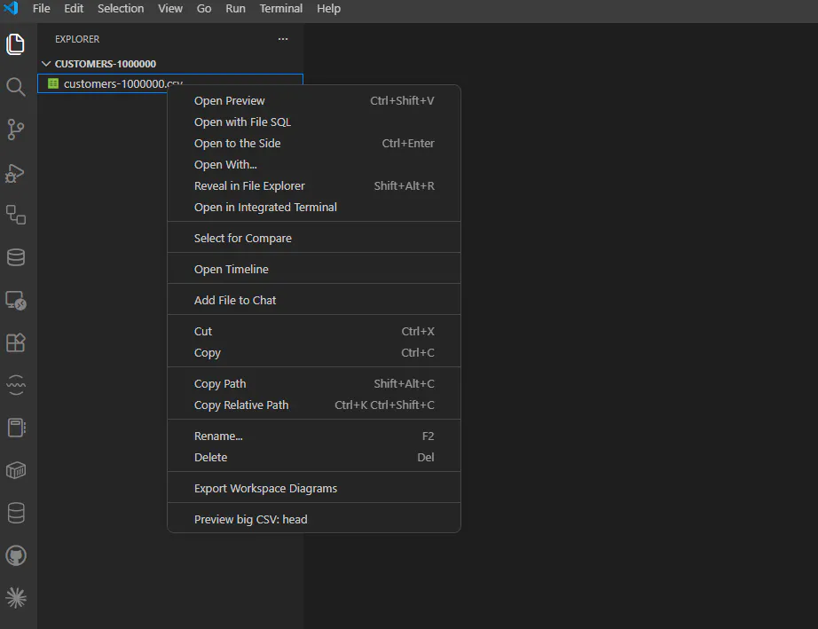This screenshot has height=629, width=818.
Task: Open the View menu
Action: (x=170, y=8)
